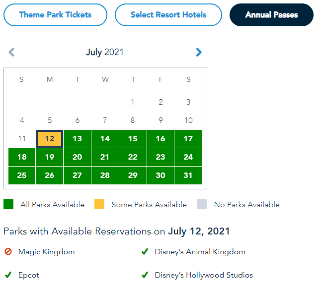Select the Annual Passes tab
Screen dimensions: 321x288
pyautogui.click(x=271, y=15)
